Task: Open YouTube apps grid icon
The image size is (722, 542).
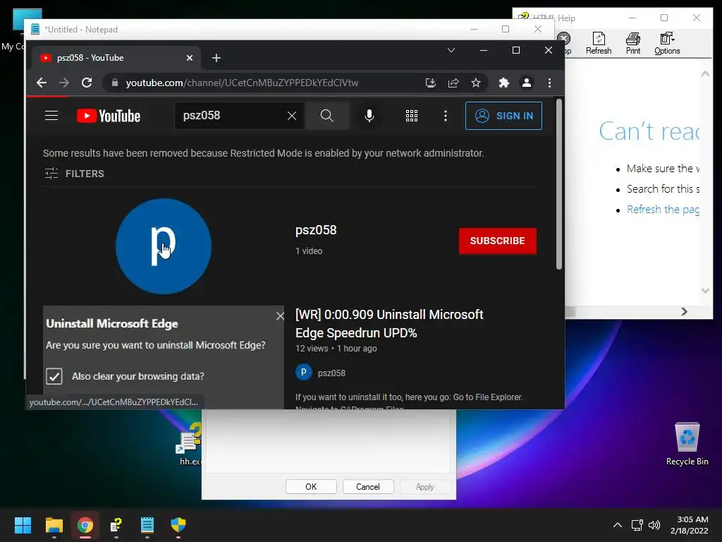Action: pos(412,116)
